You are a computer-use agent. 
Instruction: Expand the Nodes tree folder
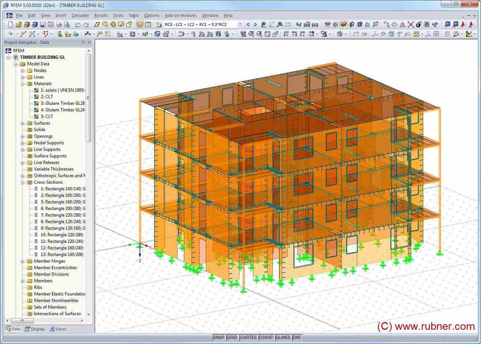click(x=23, y=71)
